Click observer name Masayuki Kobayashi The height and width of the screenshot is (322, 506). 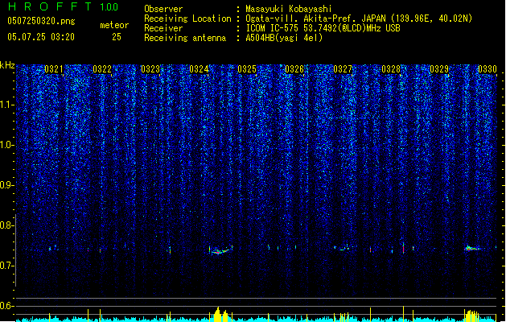click(289, 9)
